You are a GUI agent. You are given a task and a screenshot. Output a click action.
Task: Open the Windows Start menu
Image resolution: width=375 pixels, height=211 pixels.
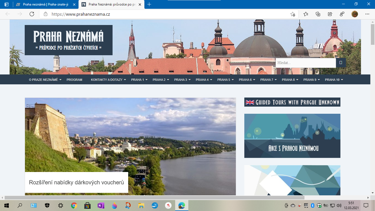tap(6, 205)
